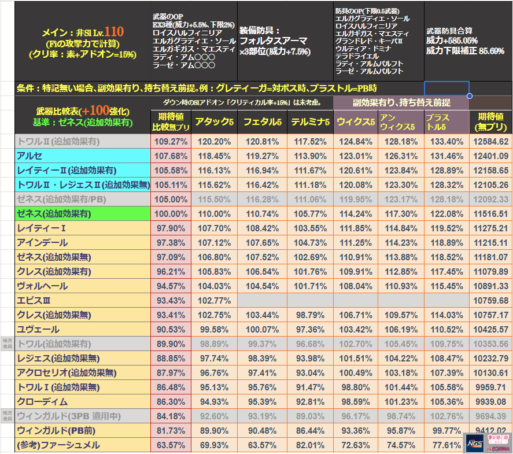Click the エピスⅢ row label

[83, 300]
